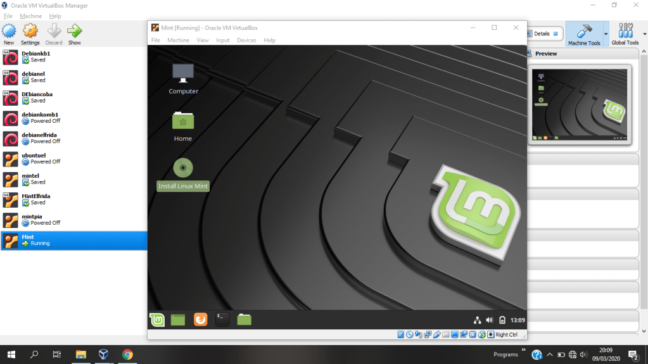Select the debianelfrida VM in list
The height and width of the screenshot is (364, 648).
pos(38,138)
